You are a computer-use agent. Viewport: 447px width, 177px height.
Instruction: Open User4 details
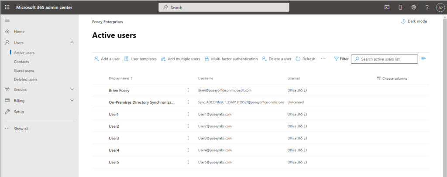click(x=114, y=150)
